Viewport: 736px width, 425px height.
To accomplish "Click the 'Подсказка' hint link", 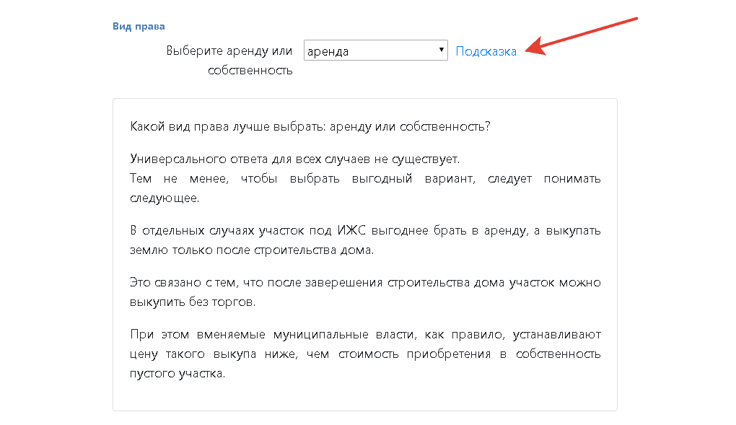I will (x=486, y=51).
